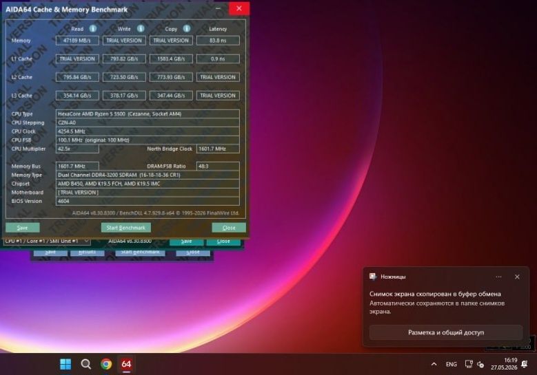Click Start Benchmark in rearmost window
Screen dimensions: 537x375
[140, 253]
